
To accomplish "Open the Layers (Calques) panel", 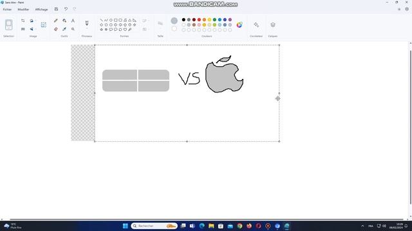I will pos(273,24).
